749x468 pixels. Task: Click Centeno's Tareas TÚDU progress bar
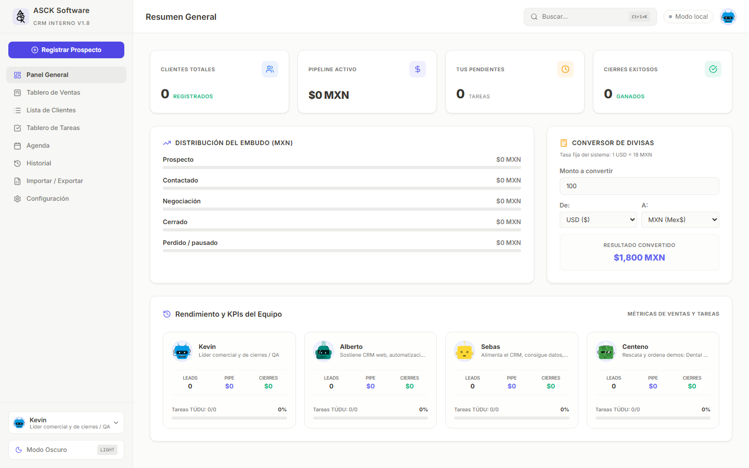pos(653,418)
